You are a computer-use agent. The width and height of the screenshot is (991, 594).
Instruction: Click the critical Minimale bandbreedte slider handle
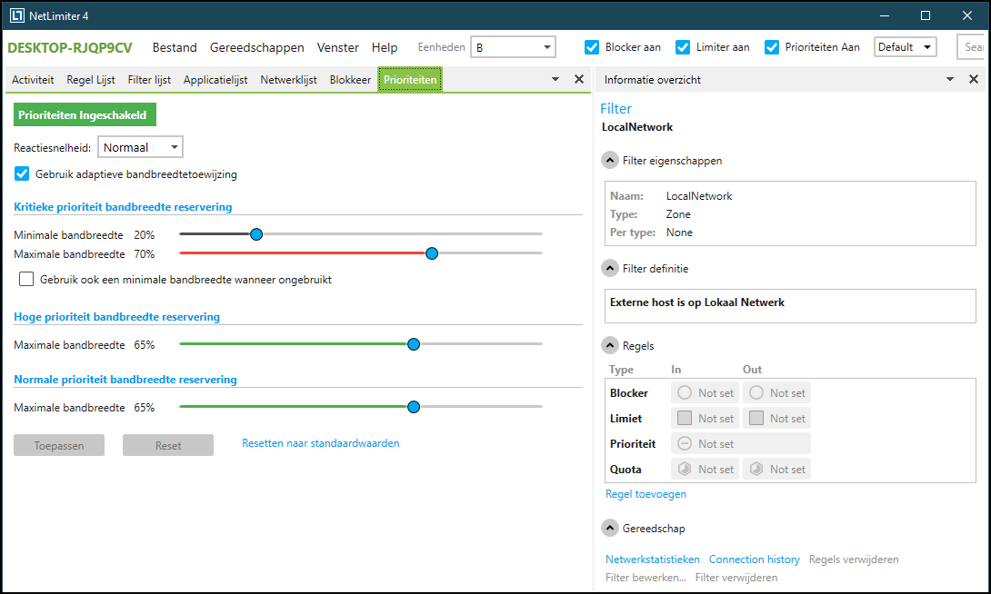(x=256, y=234)
